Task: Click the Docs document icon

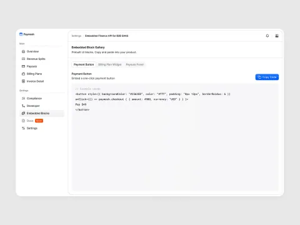Action: [x=23, y=121]
